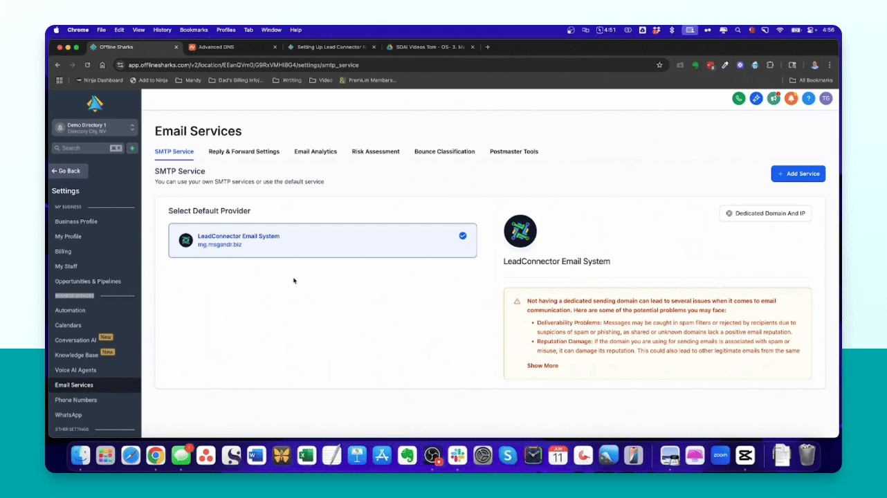This screenshot has width=887, height=498.
Task: Open WhatsApp settings in sidebar
Action: coord(68,415)
